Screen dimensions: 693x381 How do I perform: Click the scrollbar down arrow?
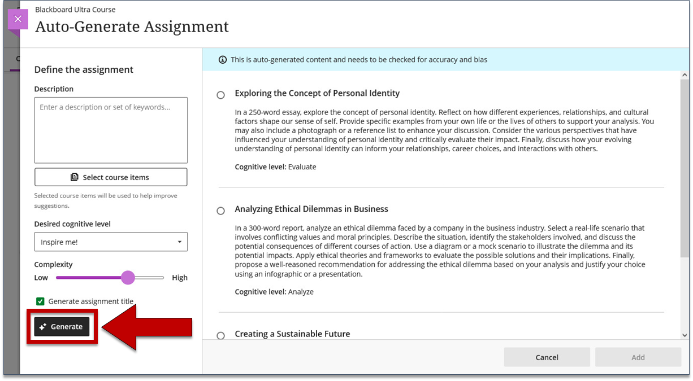click(x=685, y=335)
